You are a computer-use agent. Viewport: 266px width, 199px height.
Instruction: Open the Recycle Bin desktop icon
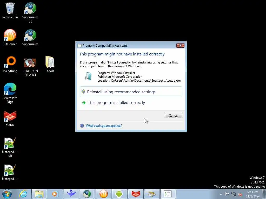click(10, 10)
